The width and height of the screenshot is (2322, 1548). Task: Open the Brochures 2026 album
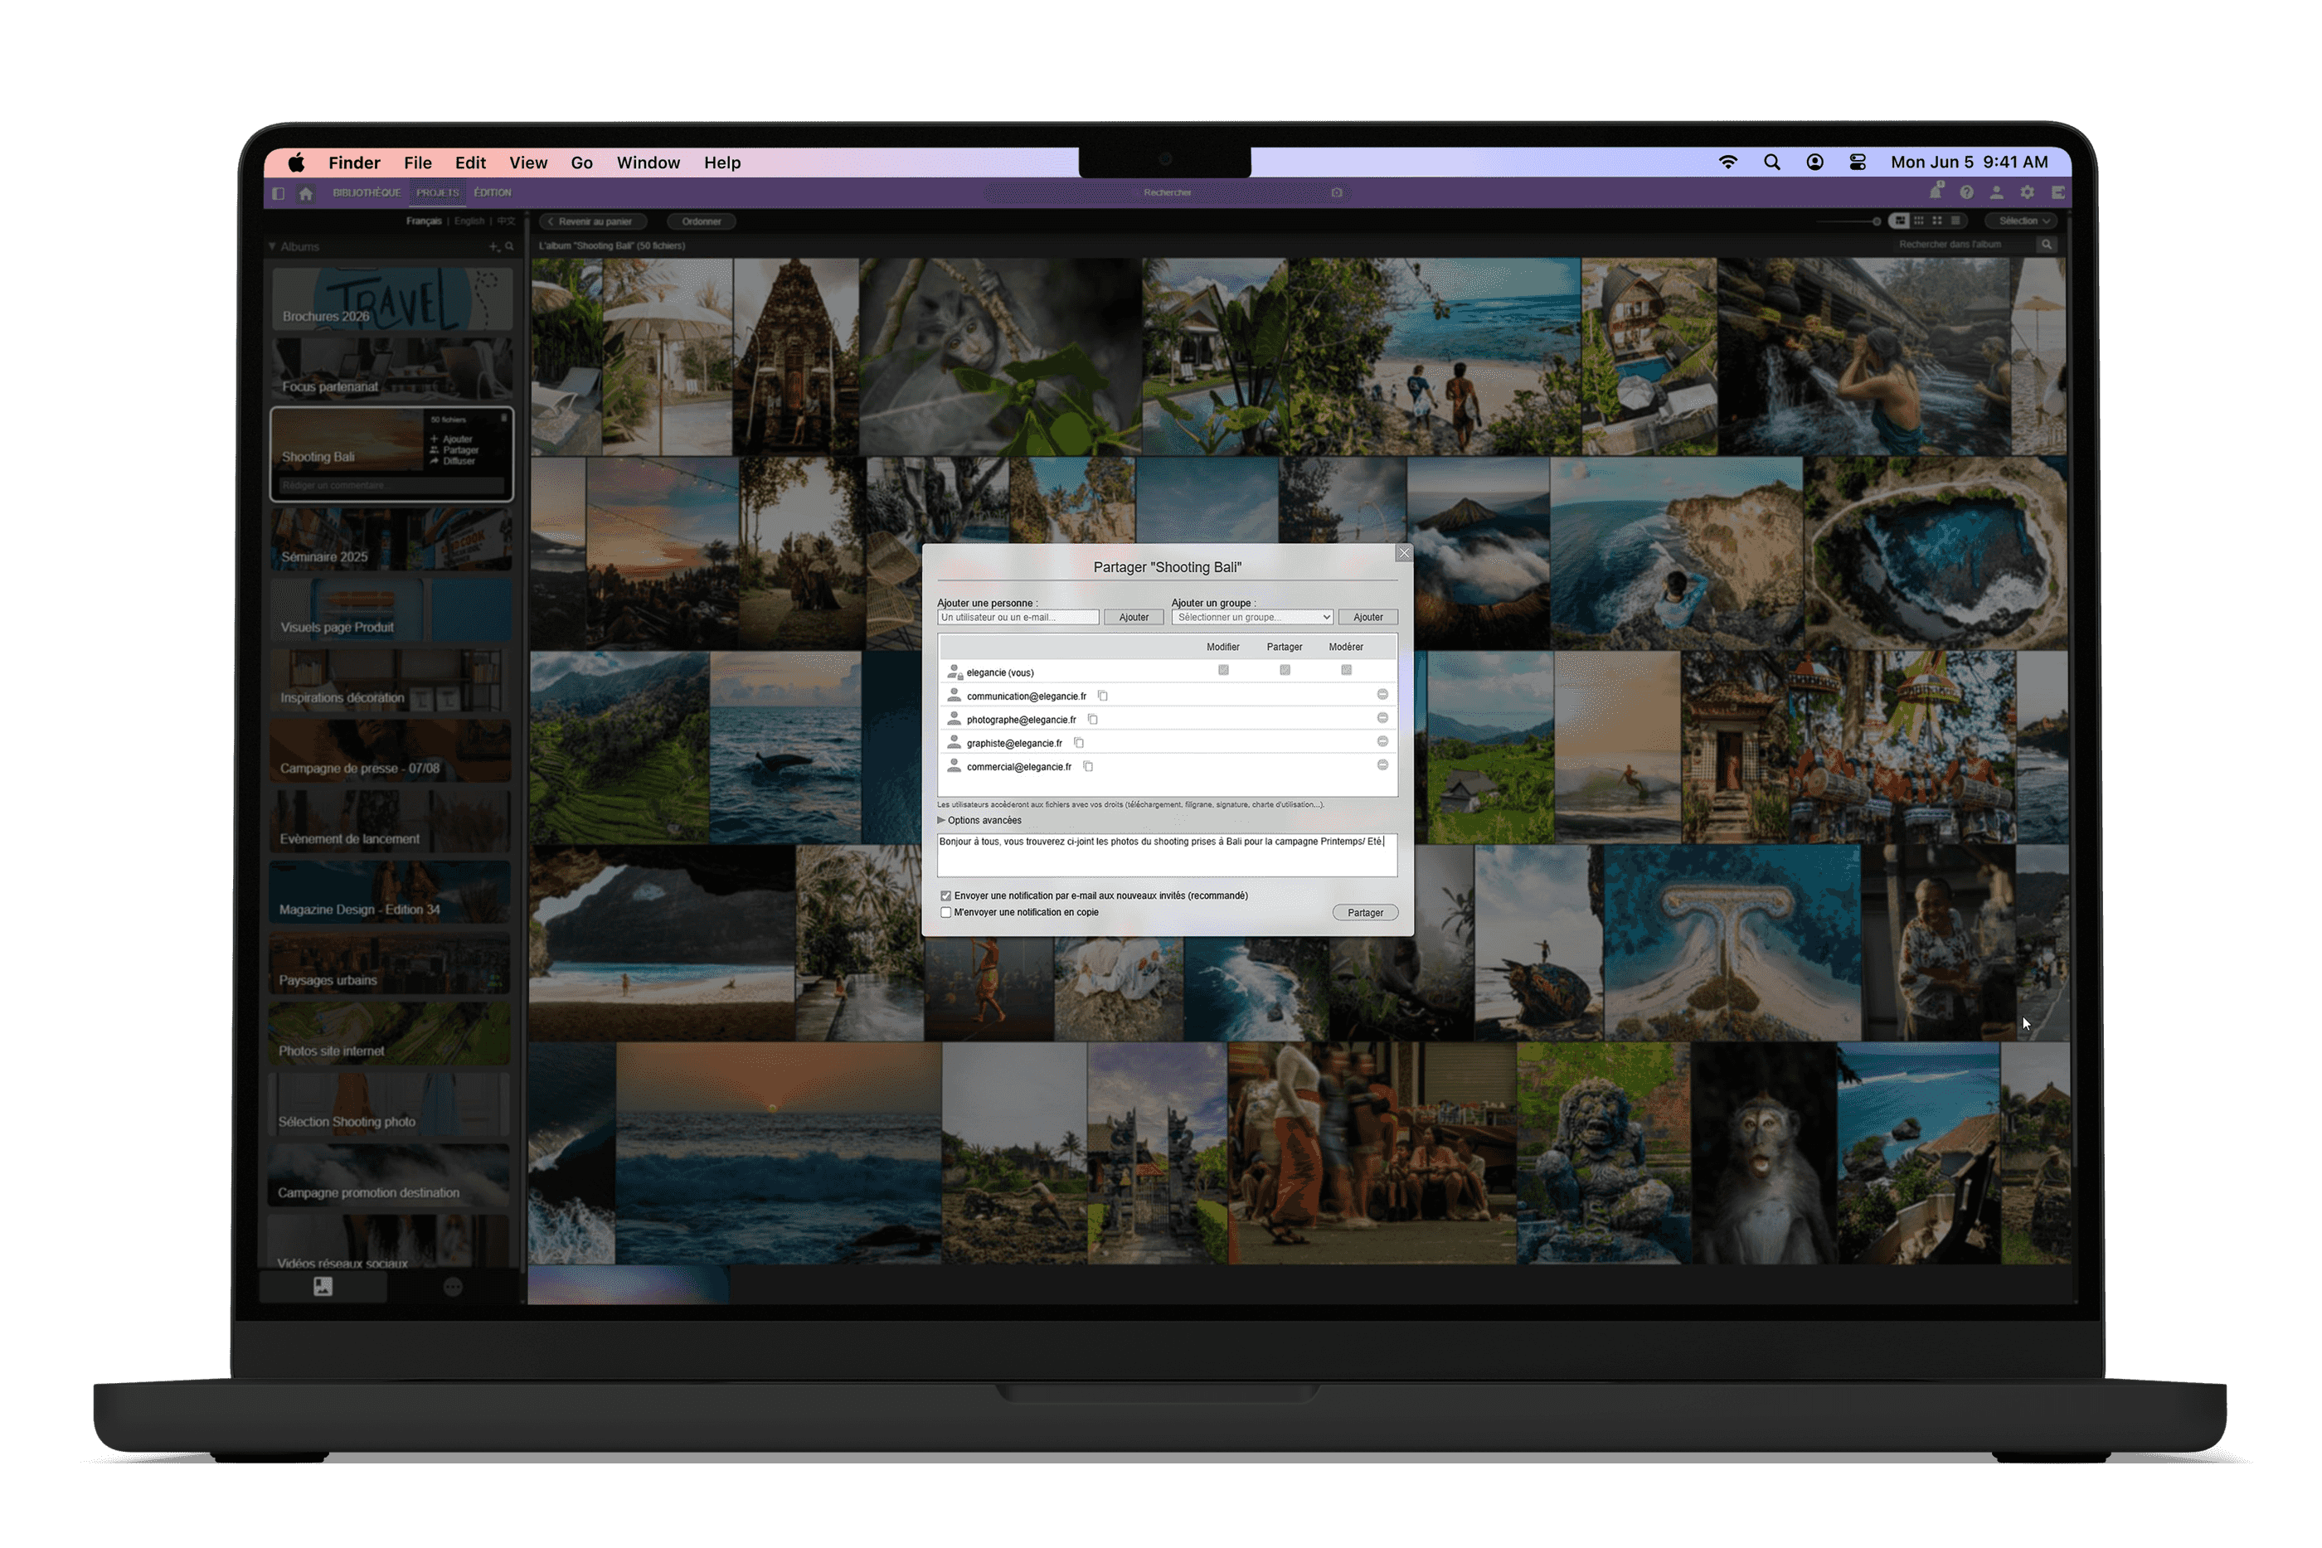392,298
